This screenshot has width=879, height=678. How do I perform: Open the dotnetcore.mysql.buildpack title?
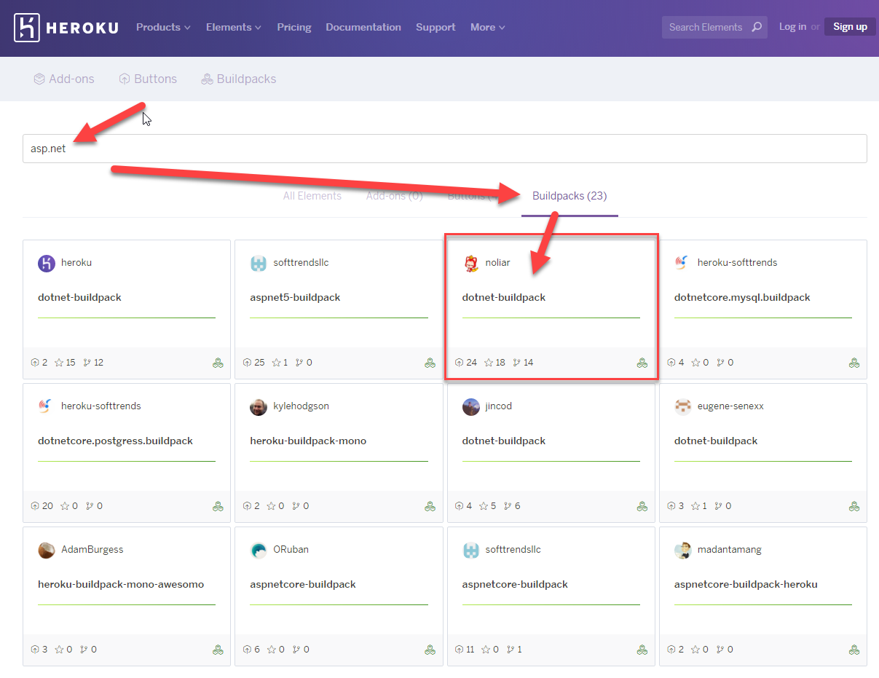(x=742, y=297)
